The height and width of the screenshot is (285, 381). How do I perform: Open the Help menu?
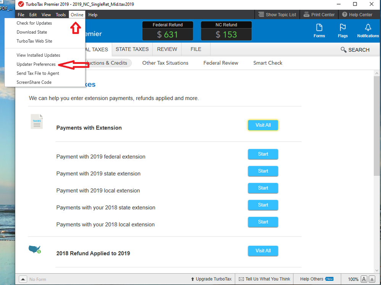click(93, 15)
